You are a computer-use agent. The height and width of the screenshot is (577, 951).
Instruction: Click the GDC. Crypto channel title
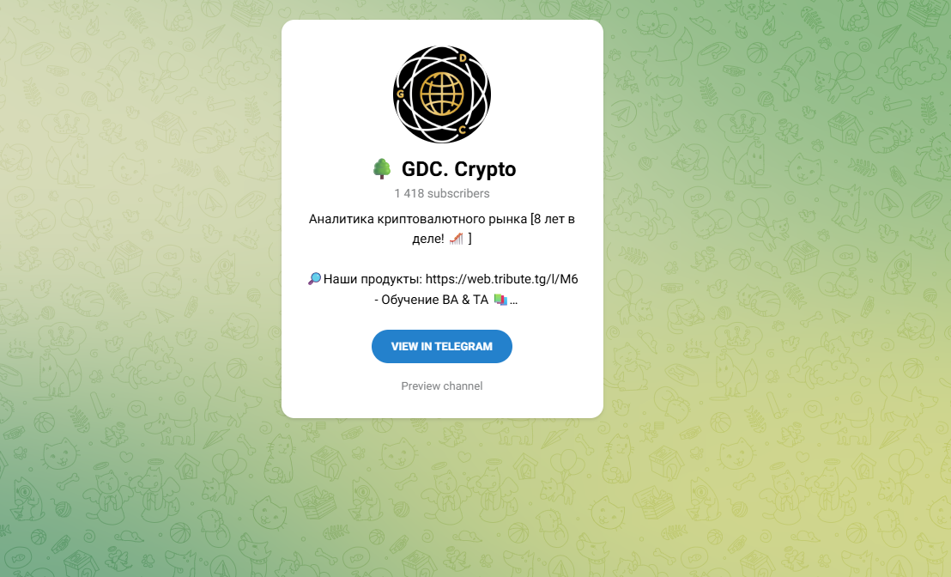[x=458, y=169]
